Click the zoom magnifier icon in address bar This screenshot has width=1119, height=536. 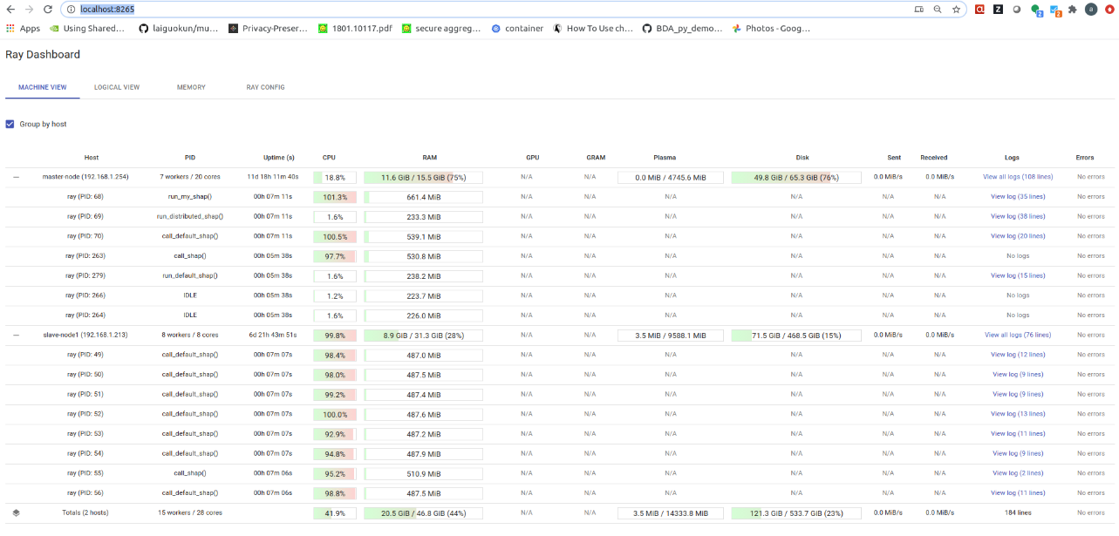[938, 9]
